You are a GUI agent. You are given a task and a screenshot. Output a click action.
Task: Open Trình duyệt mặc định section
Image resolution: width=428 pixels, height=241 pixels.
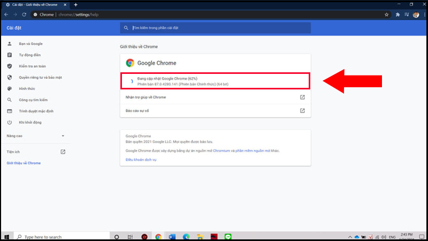36,111
